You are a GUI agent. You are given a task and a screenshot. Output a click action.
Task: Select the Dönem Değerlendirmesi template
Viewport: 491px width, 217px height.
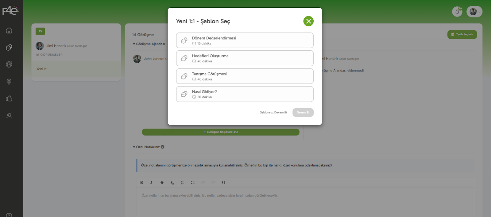click(x=245, y=41)
